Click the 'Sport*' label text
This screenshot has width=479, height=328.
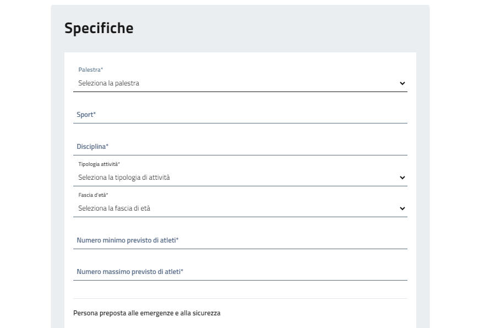point(86,115)
